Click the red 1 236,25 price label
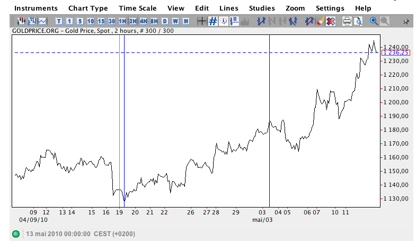The width and height of the screenshot is (416, 243). click(x=395, y=52)
